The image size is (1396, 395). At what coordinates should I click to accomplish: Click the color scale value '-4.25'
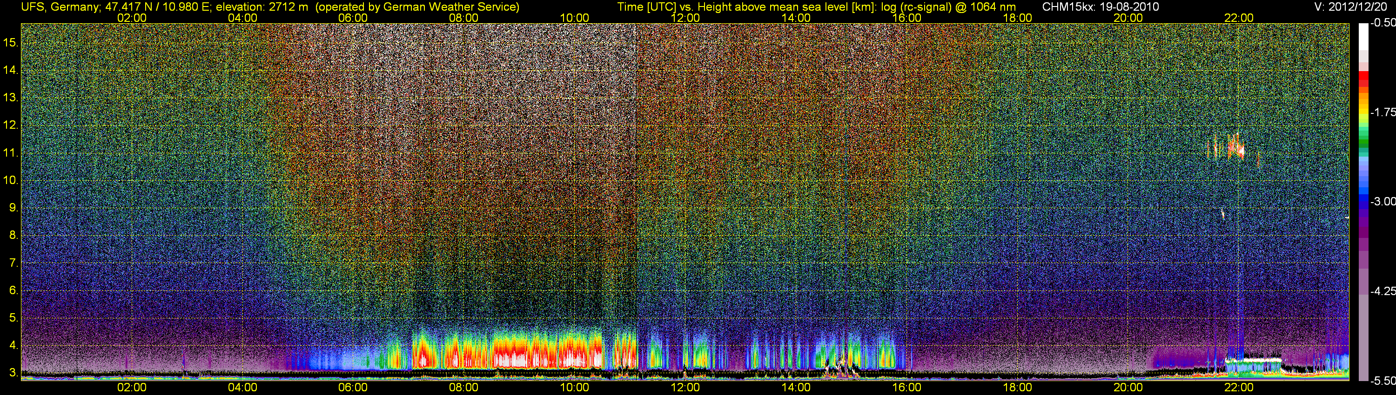click(1383, 291)
